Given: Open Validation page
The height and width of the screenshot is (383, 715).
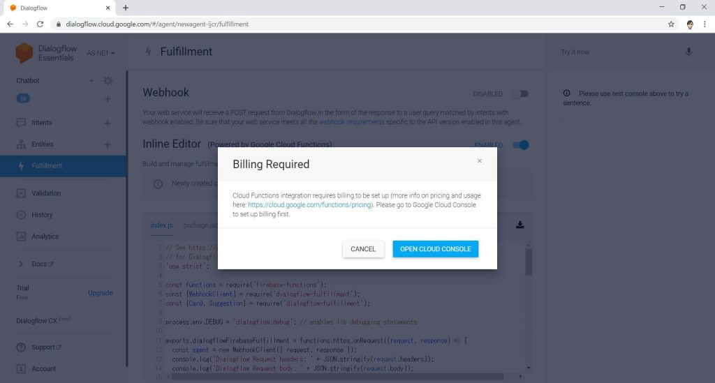Looking at the screenshot, I should click(46, 193).
